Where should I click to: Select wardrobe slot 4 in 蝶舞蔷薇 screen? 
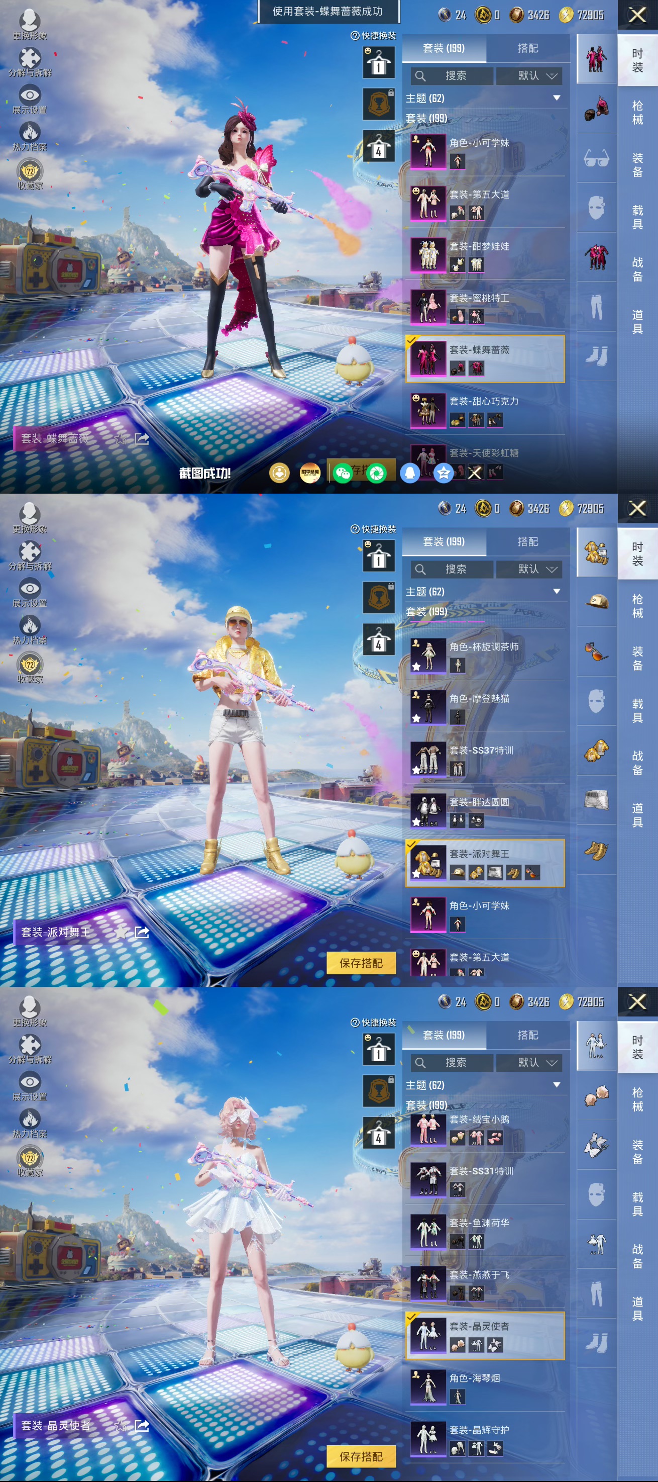pos(379,146)
